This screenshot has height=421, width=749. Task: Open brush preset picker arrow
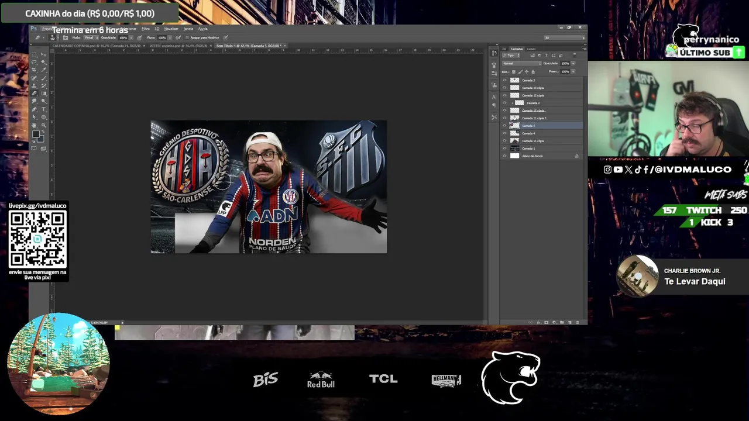[x=58, y=37]
